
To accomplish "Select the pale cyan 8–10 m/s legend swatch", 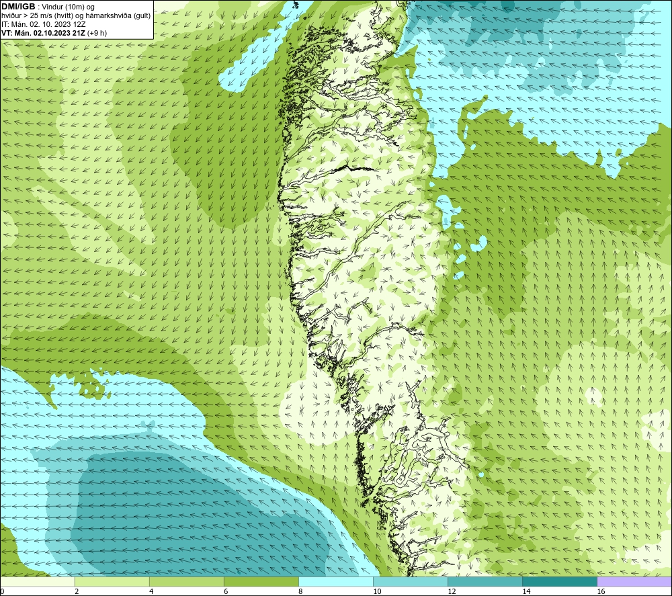I will [x=336, y=581].
